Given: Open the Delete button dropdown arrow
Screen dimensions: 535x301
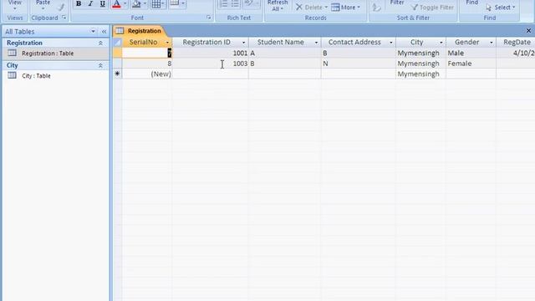Looking at the screenshot, I should click(326, 8).
